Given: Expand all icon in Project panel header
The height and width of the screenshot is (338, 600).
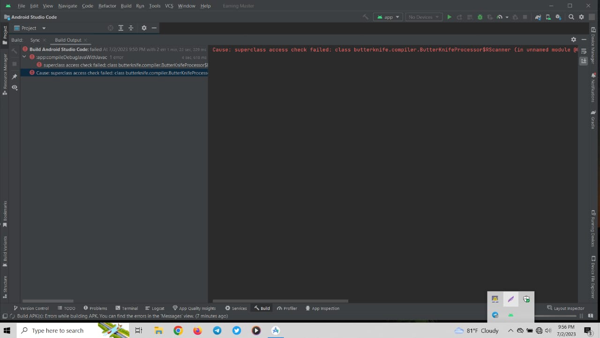Looking at the screenshot, I should pyautogui.click(x=120, y=28).
